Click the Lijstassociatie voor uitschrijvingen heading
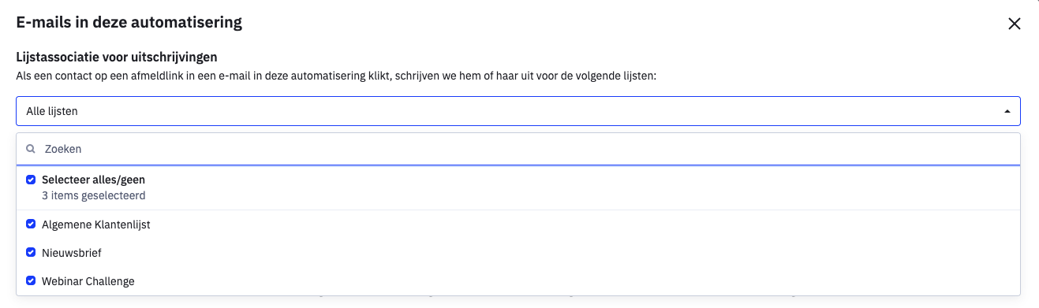 (x=117, y=57)
